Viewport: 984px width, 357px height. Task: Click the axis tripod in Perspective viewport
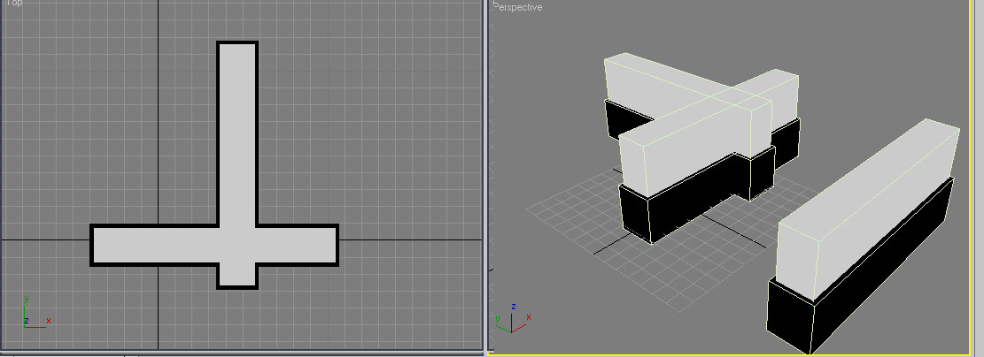click(x=509, y=322)
